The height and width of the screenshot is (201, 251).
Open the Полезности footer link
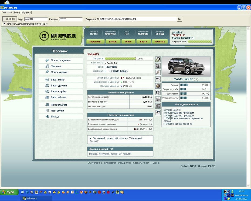[x=109, y=163]
